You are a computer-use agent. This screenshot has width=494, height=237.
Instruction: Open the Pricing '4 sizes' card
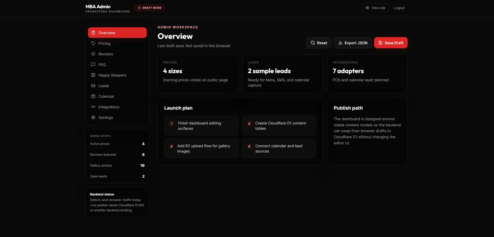click(x=198, y=74)
